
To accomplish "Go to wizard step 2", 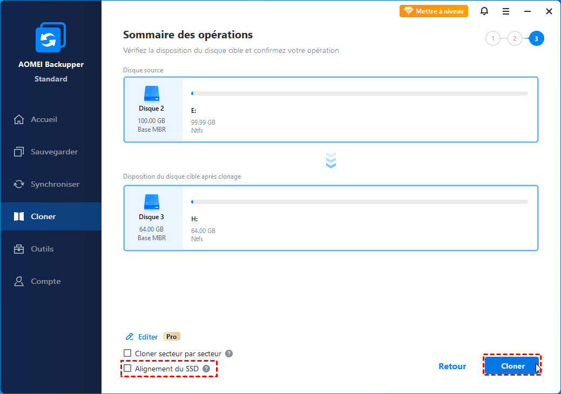I will [515, 39].
